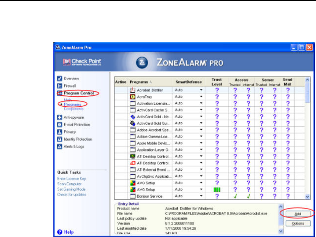The height and width of the screenshot is (237, 316).
Task: Open SmartDefense dropdown for Bonjour Service
Action: point(201,196)
